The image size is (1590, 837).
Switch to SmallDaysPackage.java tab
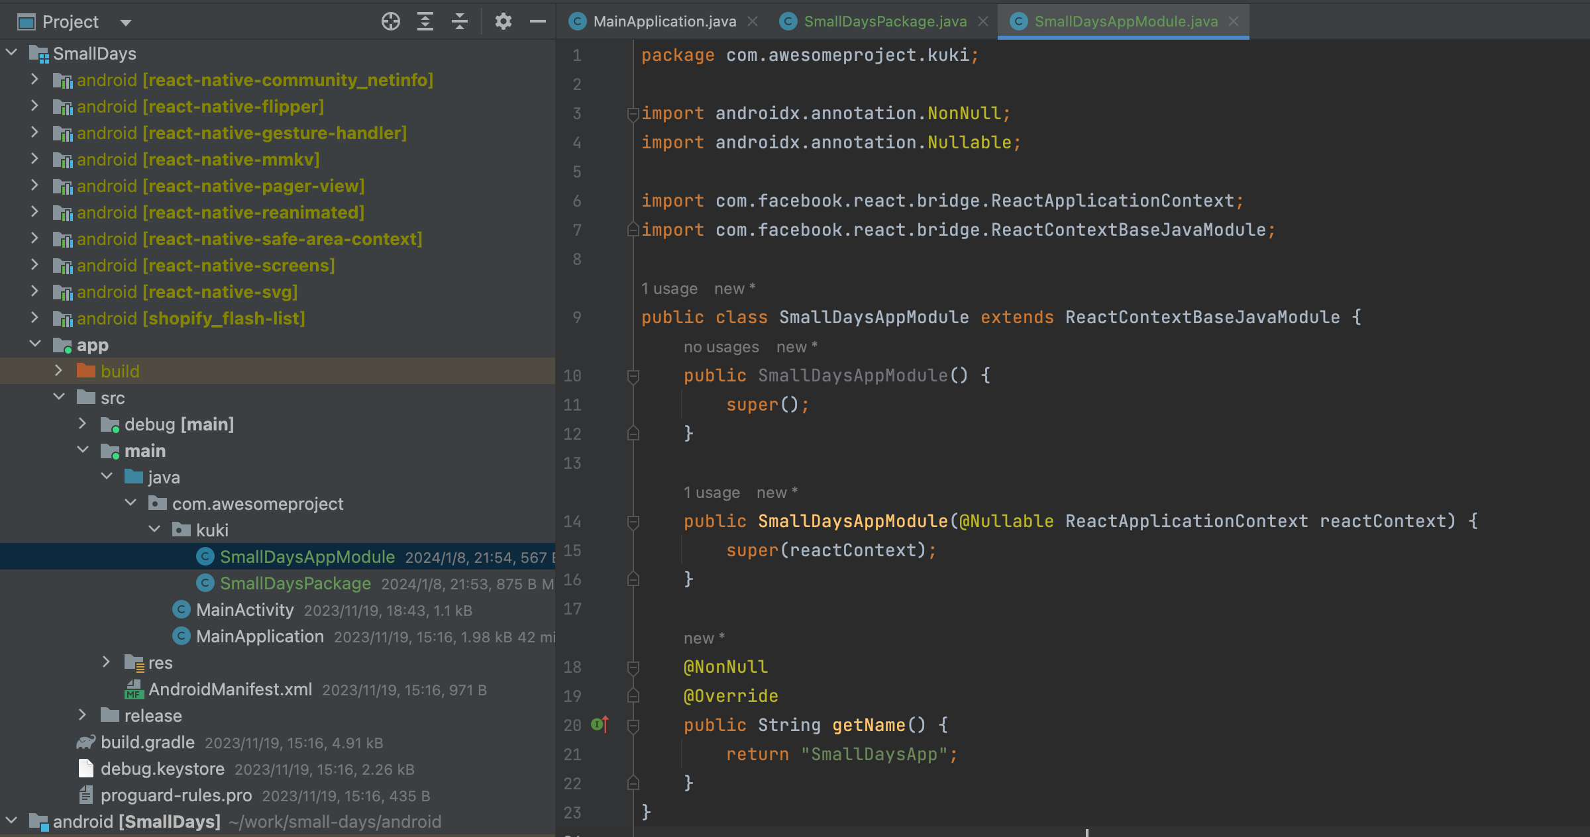click(885, 21)
